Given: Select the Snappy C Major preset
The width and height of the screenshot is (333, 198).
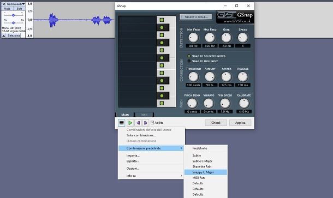Looking at the screenshot, I should (x=206, y=172).
